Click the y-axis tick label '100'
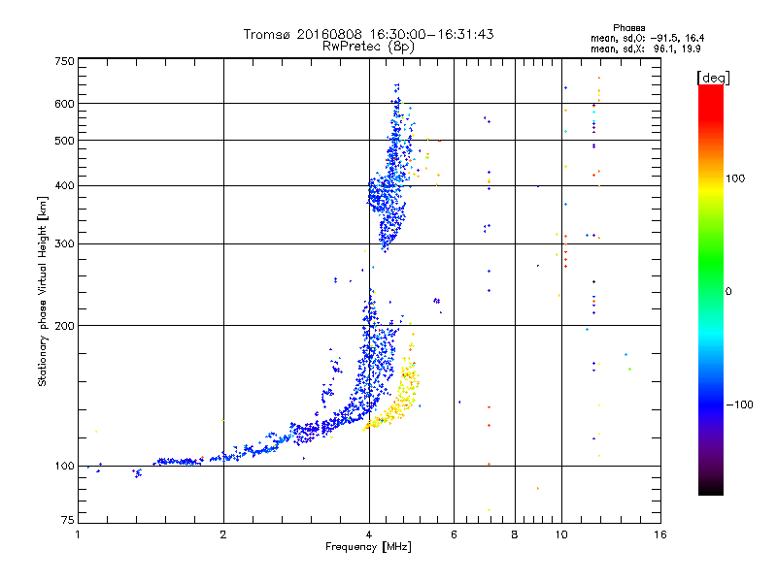777x582 pixels. point(64,467)
